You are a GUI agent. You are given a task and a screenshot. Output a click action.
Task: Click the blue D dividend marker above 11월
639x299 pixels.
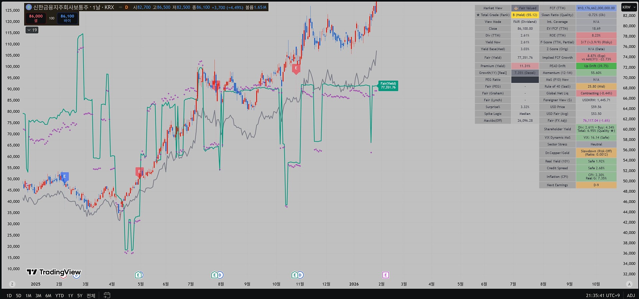300,275
